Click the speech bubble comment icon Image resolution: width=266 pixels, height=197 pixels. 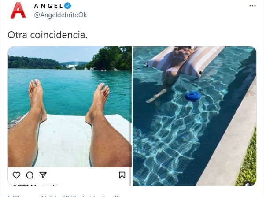tap(30, 175)
